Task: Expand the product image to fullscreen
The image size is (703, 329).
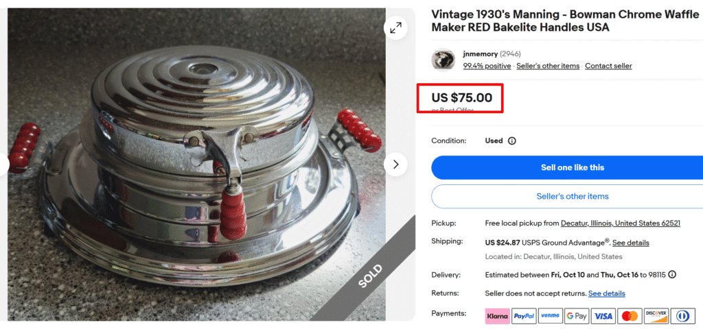Action: 396,28
